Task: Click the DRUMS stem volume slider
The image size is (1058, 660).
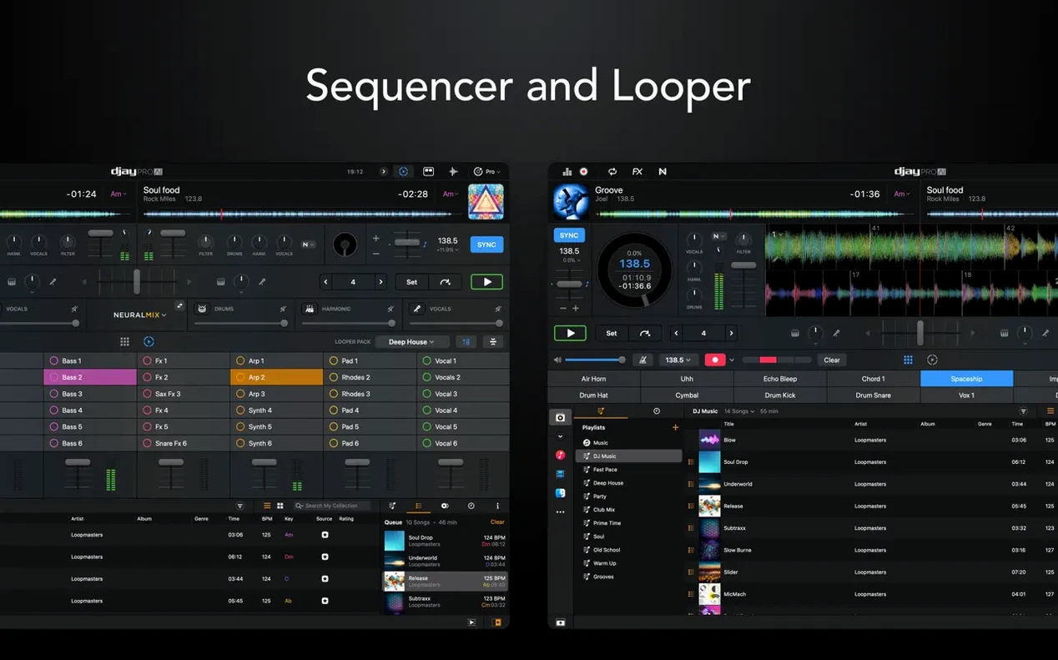Action: click(243, 323)
